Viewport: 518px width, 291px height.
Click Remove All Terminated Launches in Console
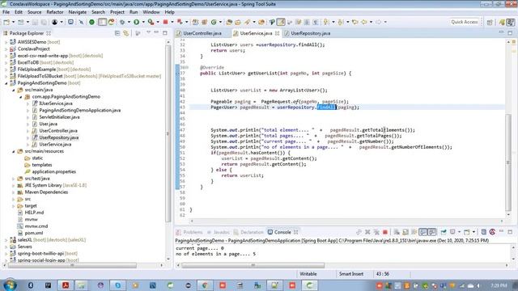point(376,232)
